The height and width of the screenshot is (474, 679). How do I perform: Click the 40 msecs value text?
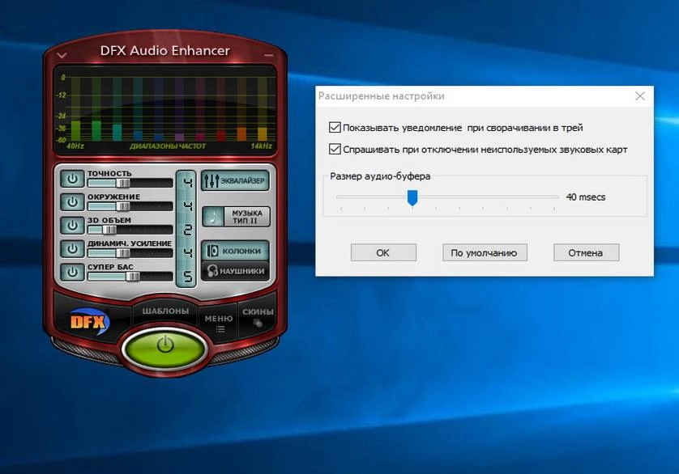586,197
